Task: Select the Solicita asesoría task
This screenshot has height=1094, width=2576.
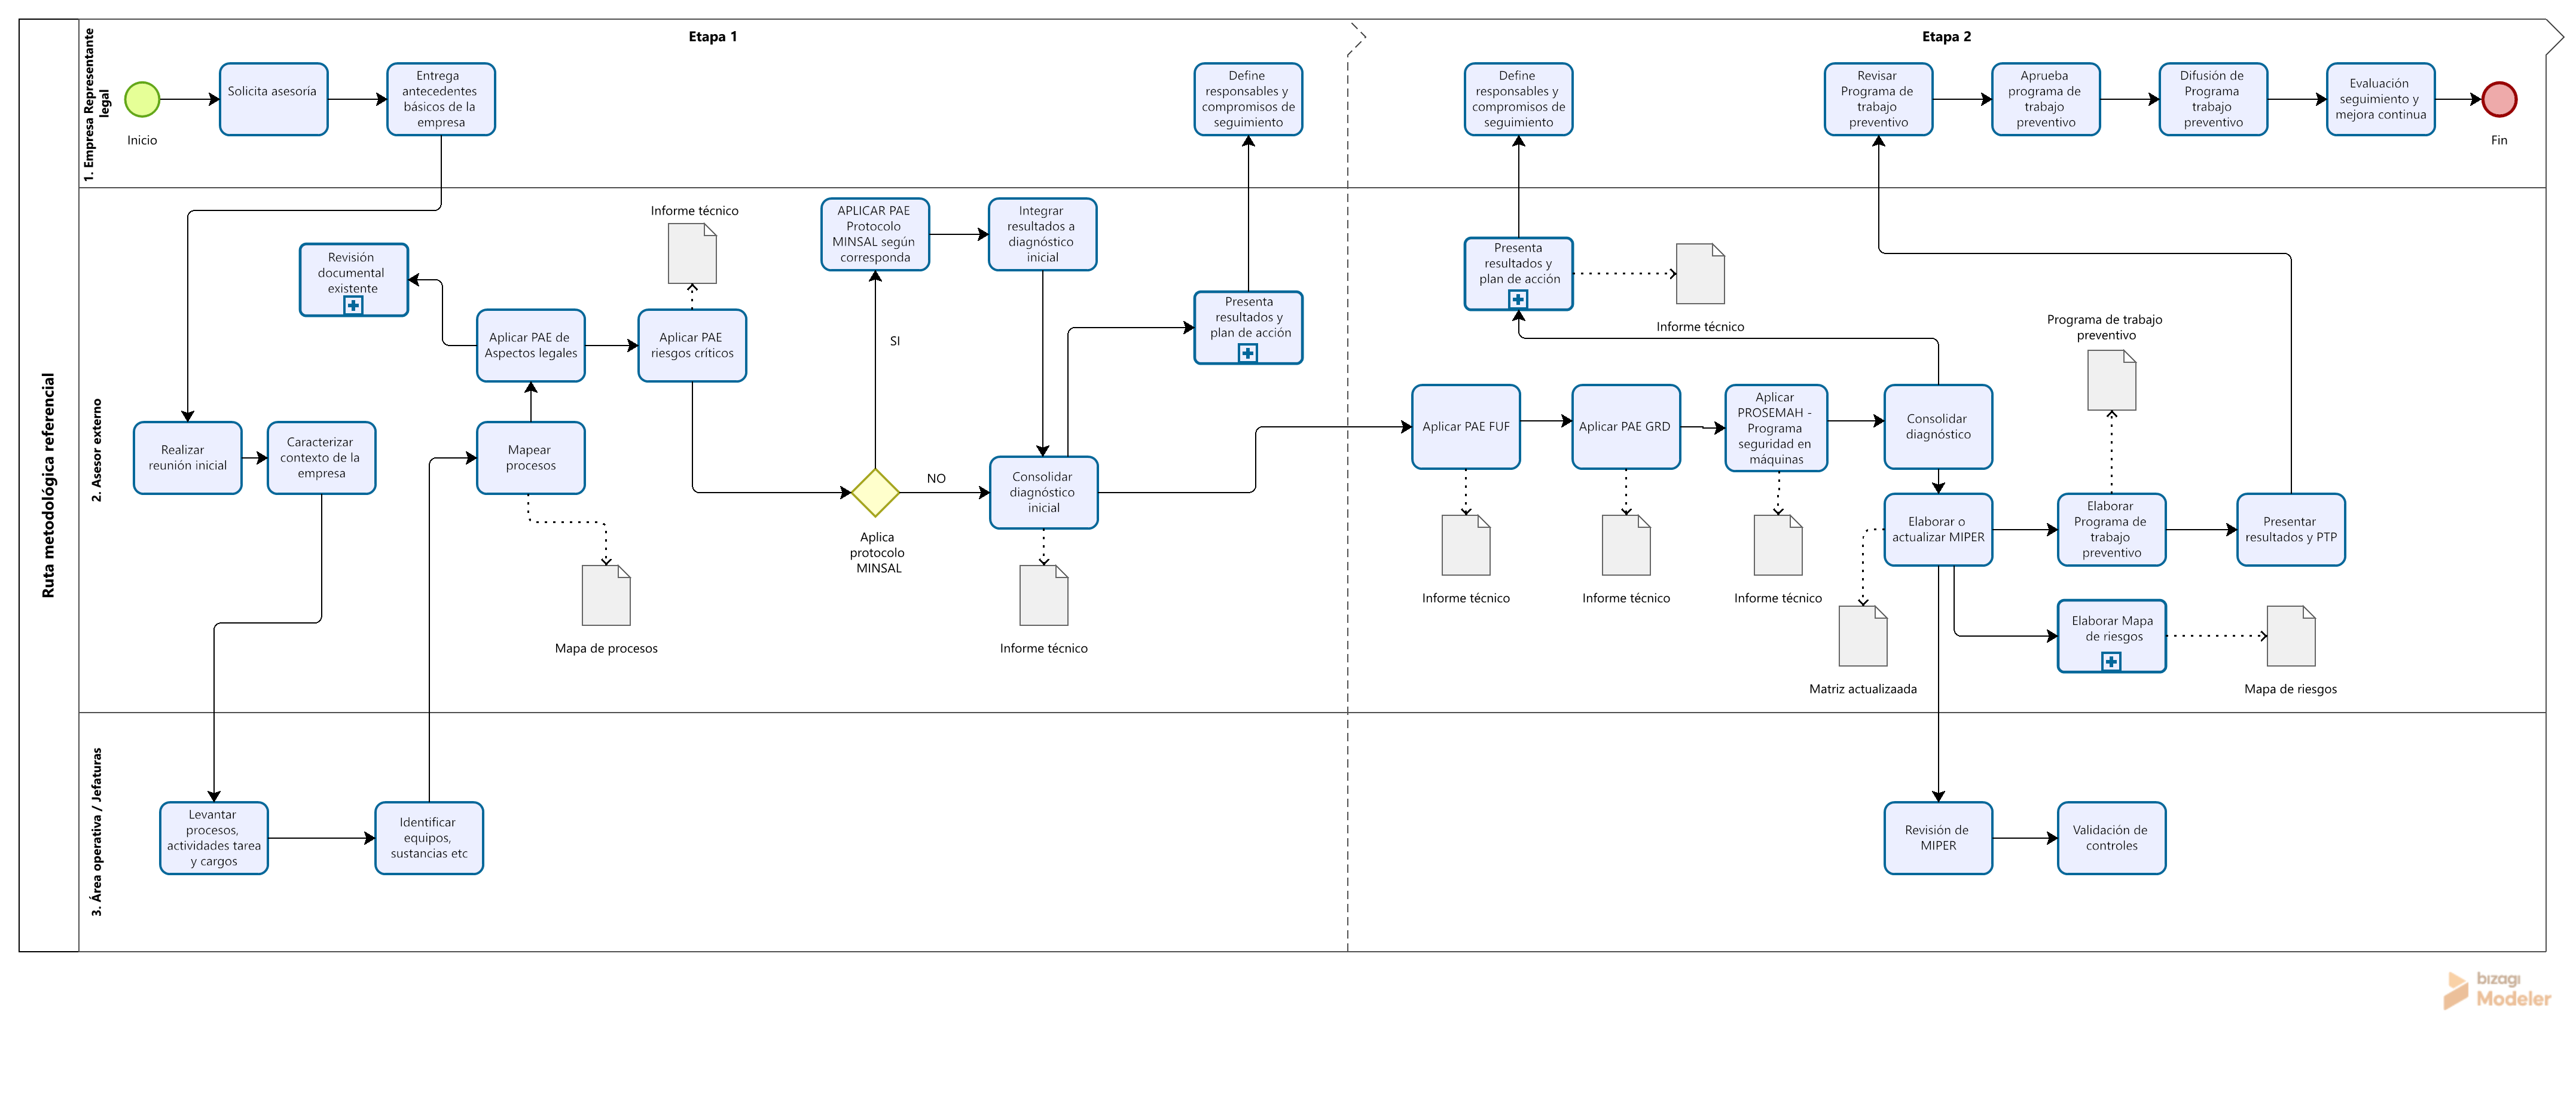Action: pos(273,99)
